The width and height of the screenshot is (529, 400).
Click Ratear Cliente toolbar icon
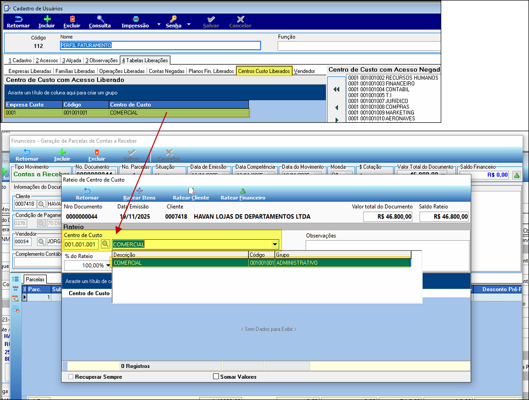click(x=191, y=194)
